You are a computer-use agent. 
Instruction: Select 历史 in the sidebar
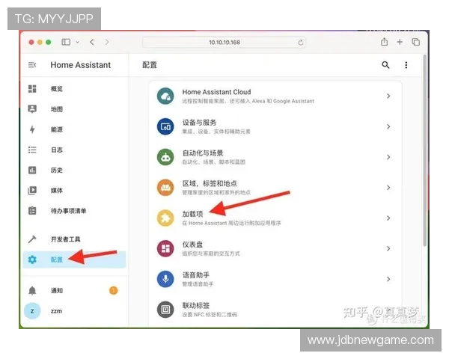point(74,170)
